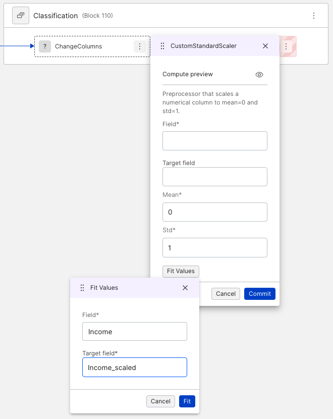Screen dimensions: 333x419
Task: Click the ChangeColumns node label
Action: [79, 46]
